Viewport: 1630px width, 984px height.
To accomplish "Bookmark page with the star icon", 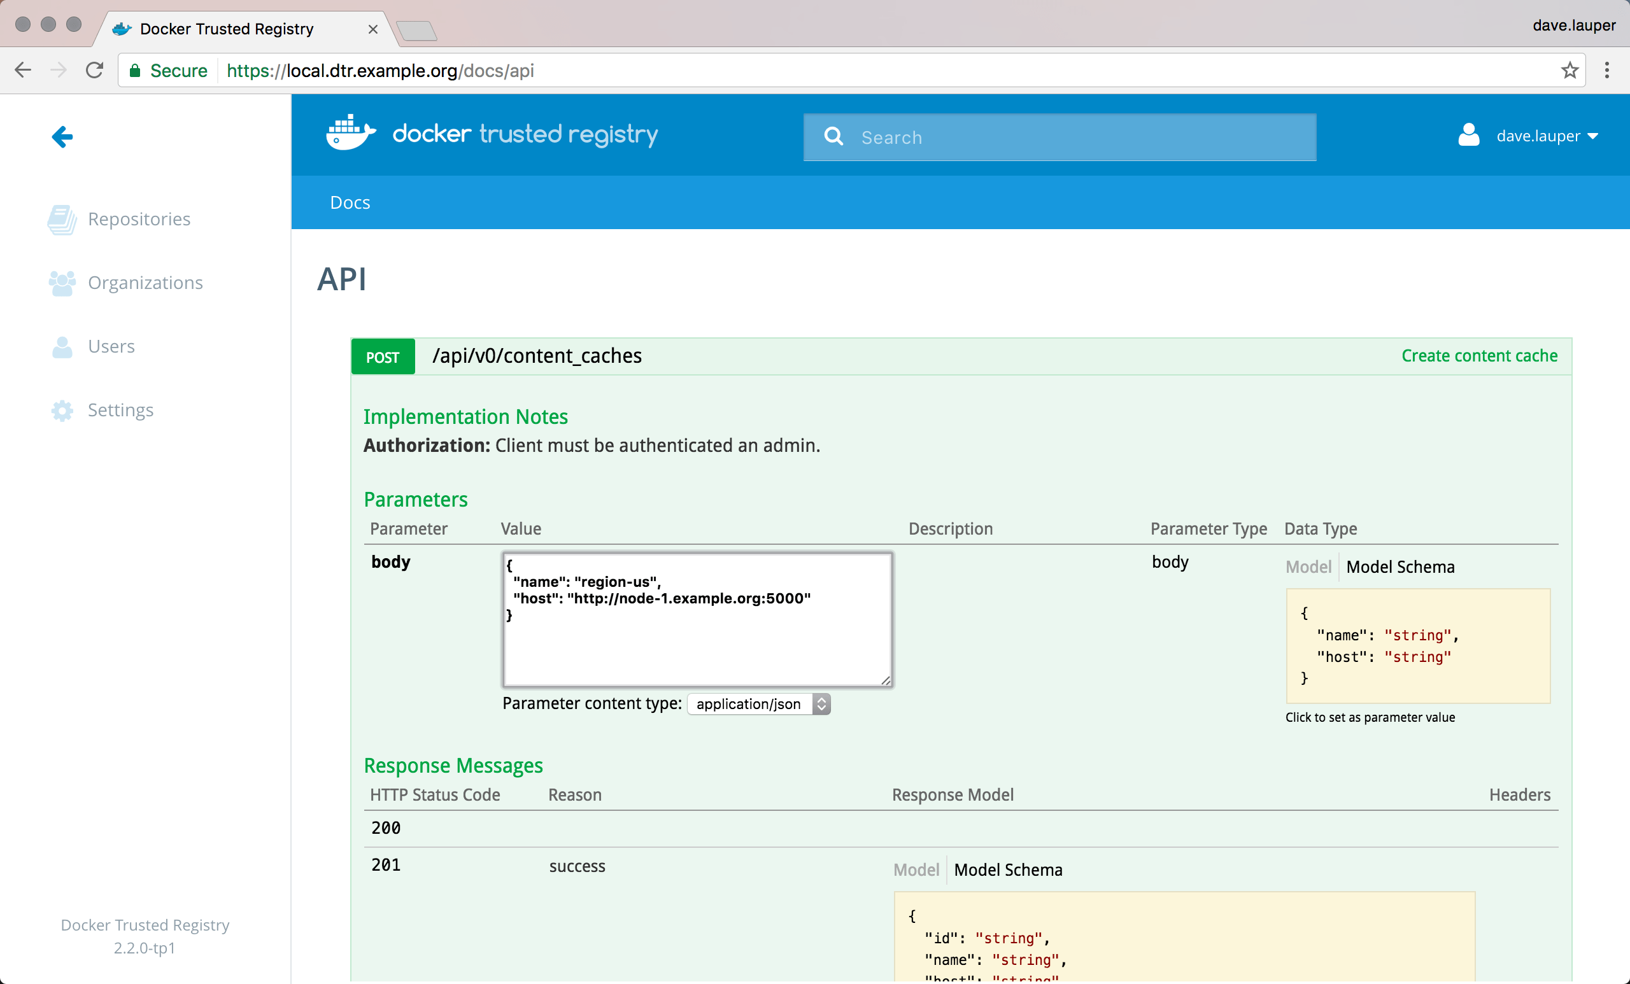I will point(1569,70).
